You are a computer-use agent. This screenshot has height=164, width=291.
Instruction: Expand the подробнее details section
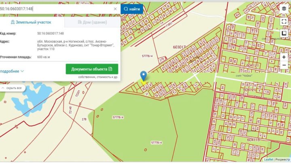click(x=12, y=71)
